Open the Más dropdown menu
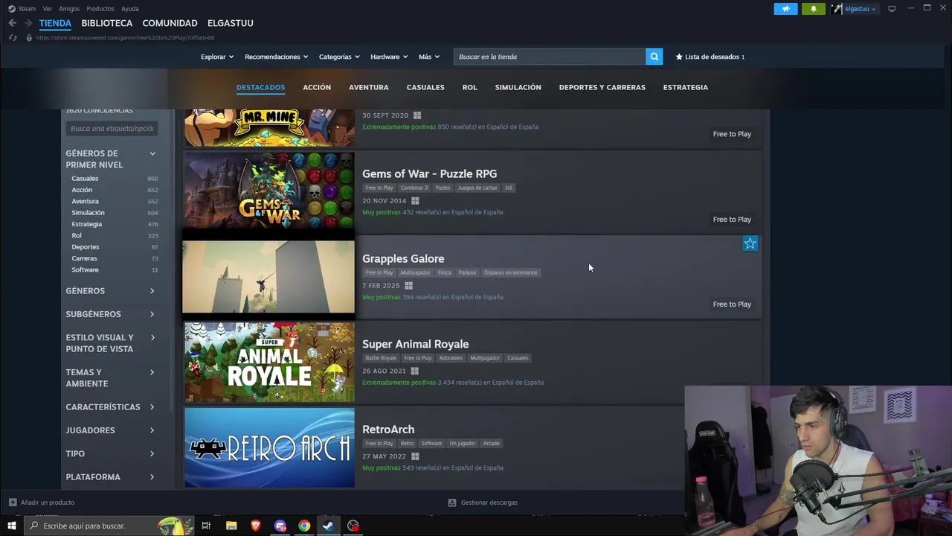The image size is (952, 536). pos(428,57)
